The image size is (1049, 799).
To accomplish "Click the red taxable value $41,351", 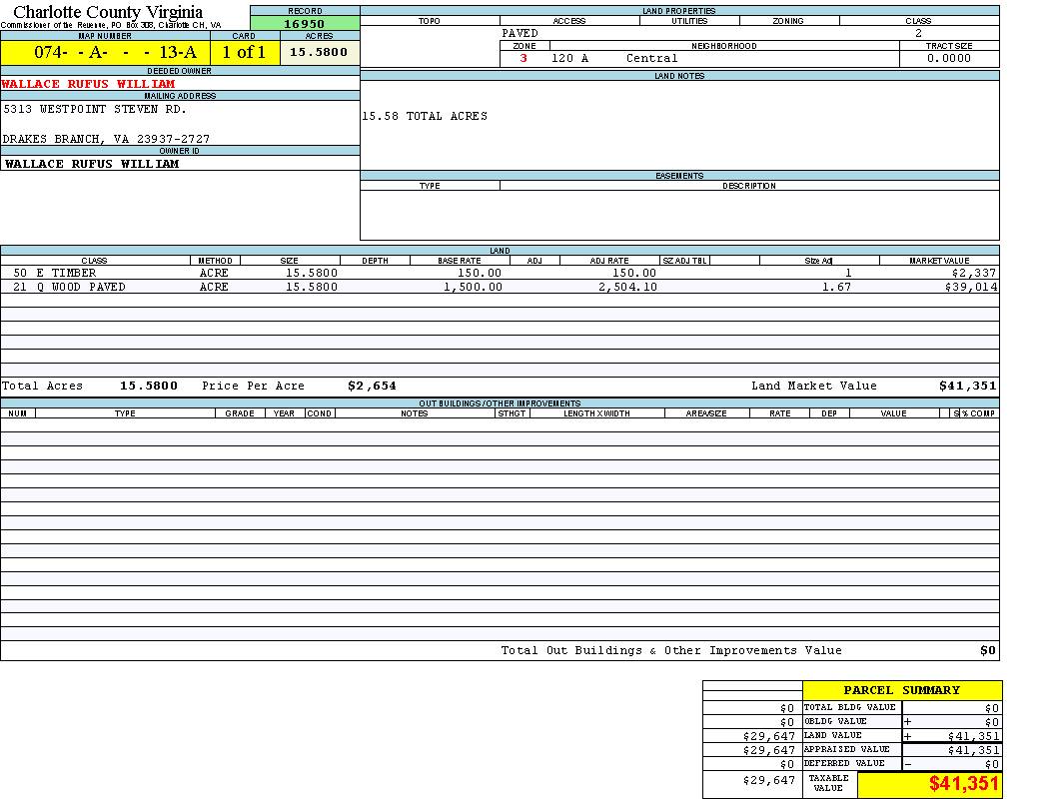I will pos(963,784).
